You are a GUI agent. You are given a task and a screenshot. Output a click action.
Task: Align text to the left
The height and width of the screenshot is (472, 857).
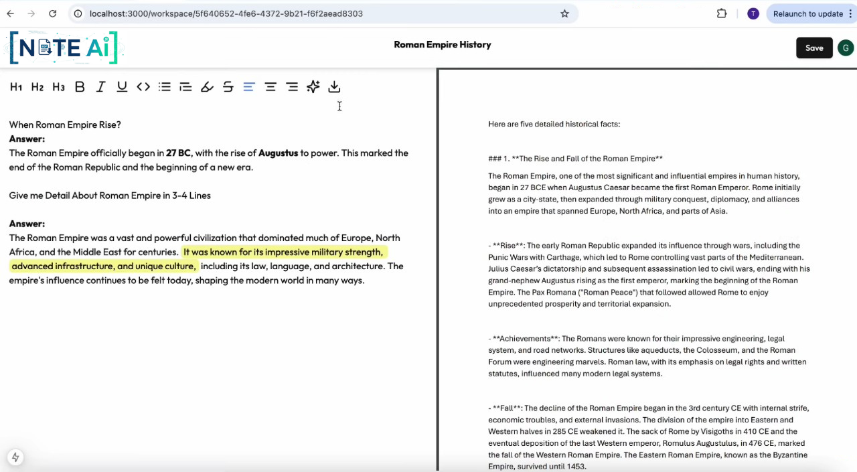click(249, 87)
